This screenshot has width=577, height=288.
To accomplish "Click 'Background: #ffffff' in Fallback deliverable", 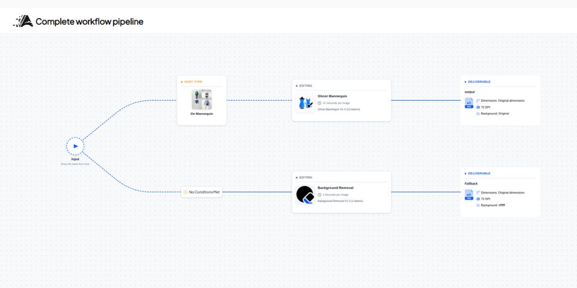I will 493,205.
